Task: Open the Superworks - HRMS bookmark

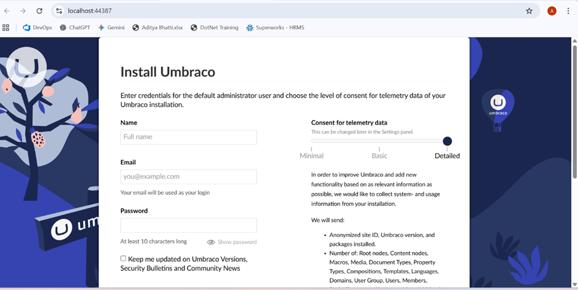Action: [275, 28]
